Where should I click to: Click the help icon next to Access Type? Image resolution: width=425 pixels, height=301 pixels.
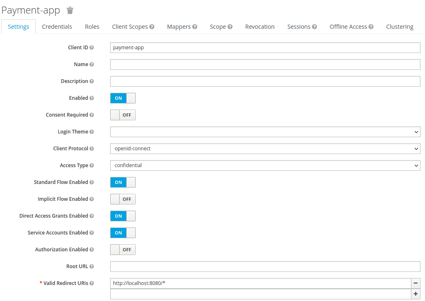[x=92, y=165]
